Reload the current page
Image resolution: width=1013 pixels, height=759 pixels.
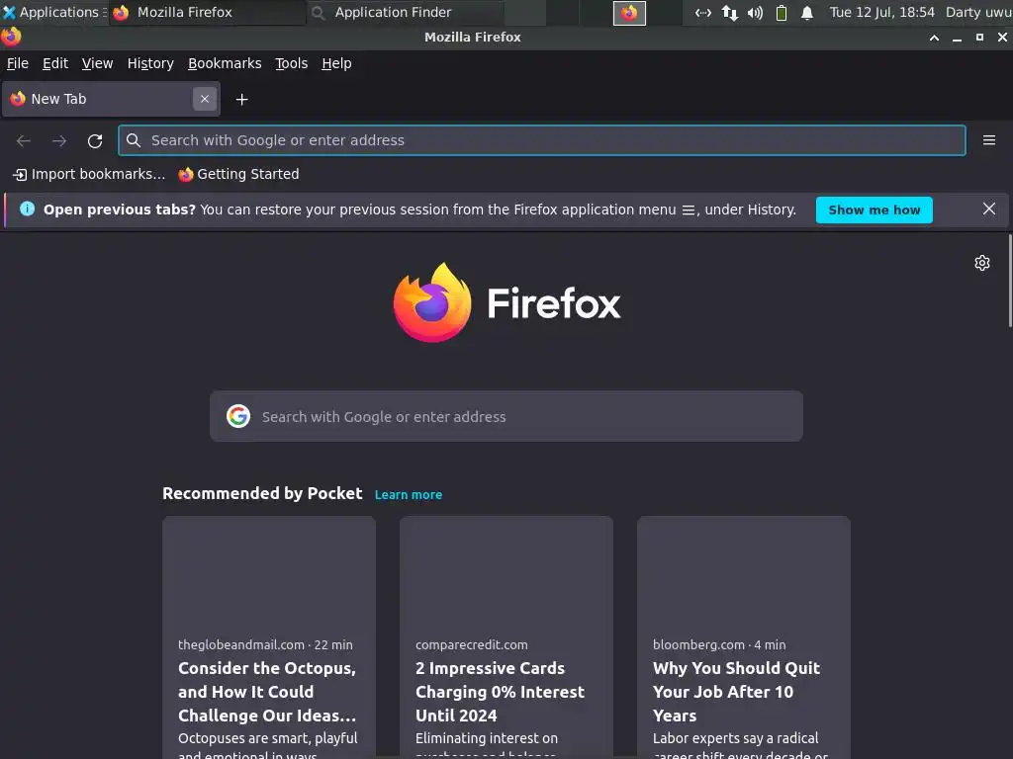pos(95,140)
